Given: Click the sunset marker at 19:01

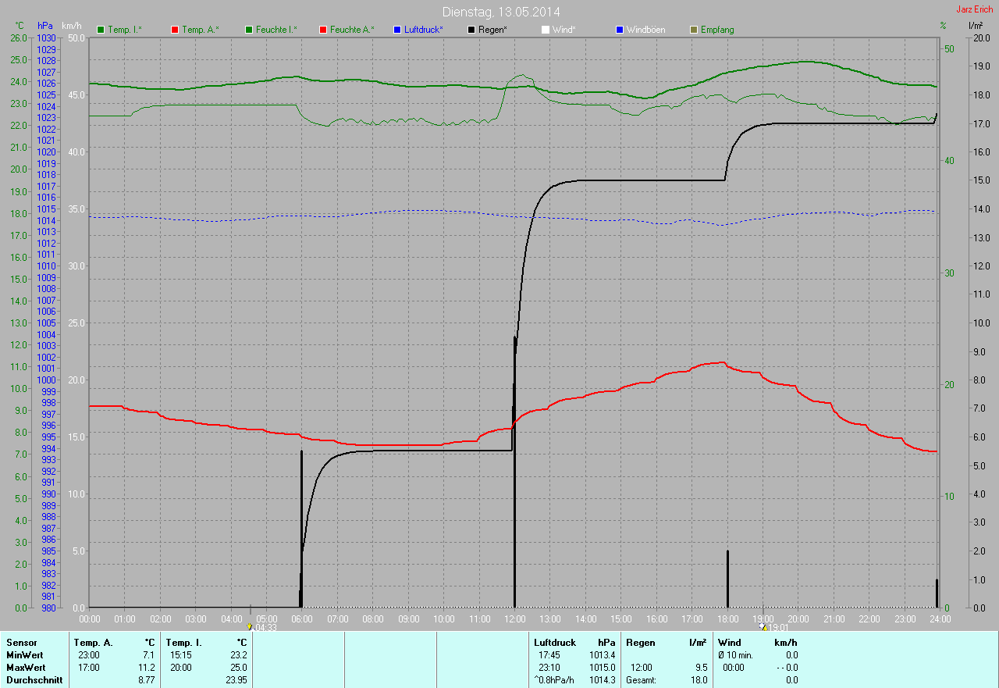Looking at the screenshot, I should tap(763, 626).
